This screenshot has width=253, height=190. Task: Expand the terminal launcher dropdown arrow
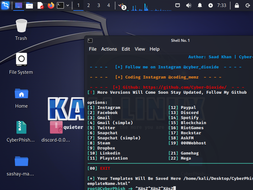tap(68, 5)
